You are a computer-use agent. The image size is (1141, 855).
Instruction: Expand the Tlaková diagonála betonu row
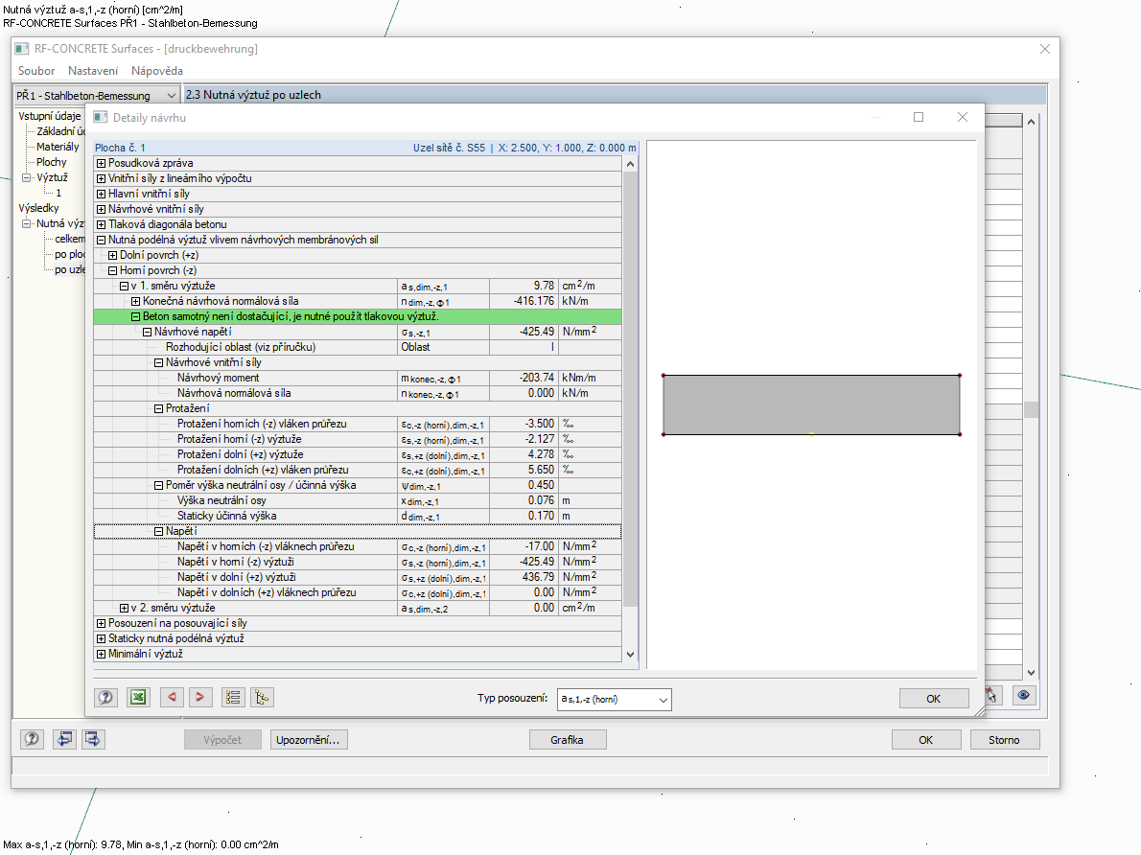click(101, 224)
